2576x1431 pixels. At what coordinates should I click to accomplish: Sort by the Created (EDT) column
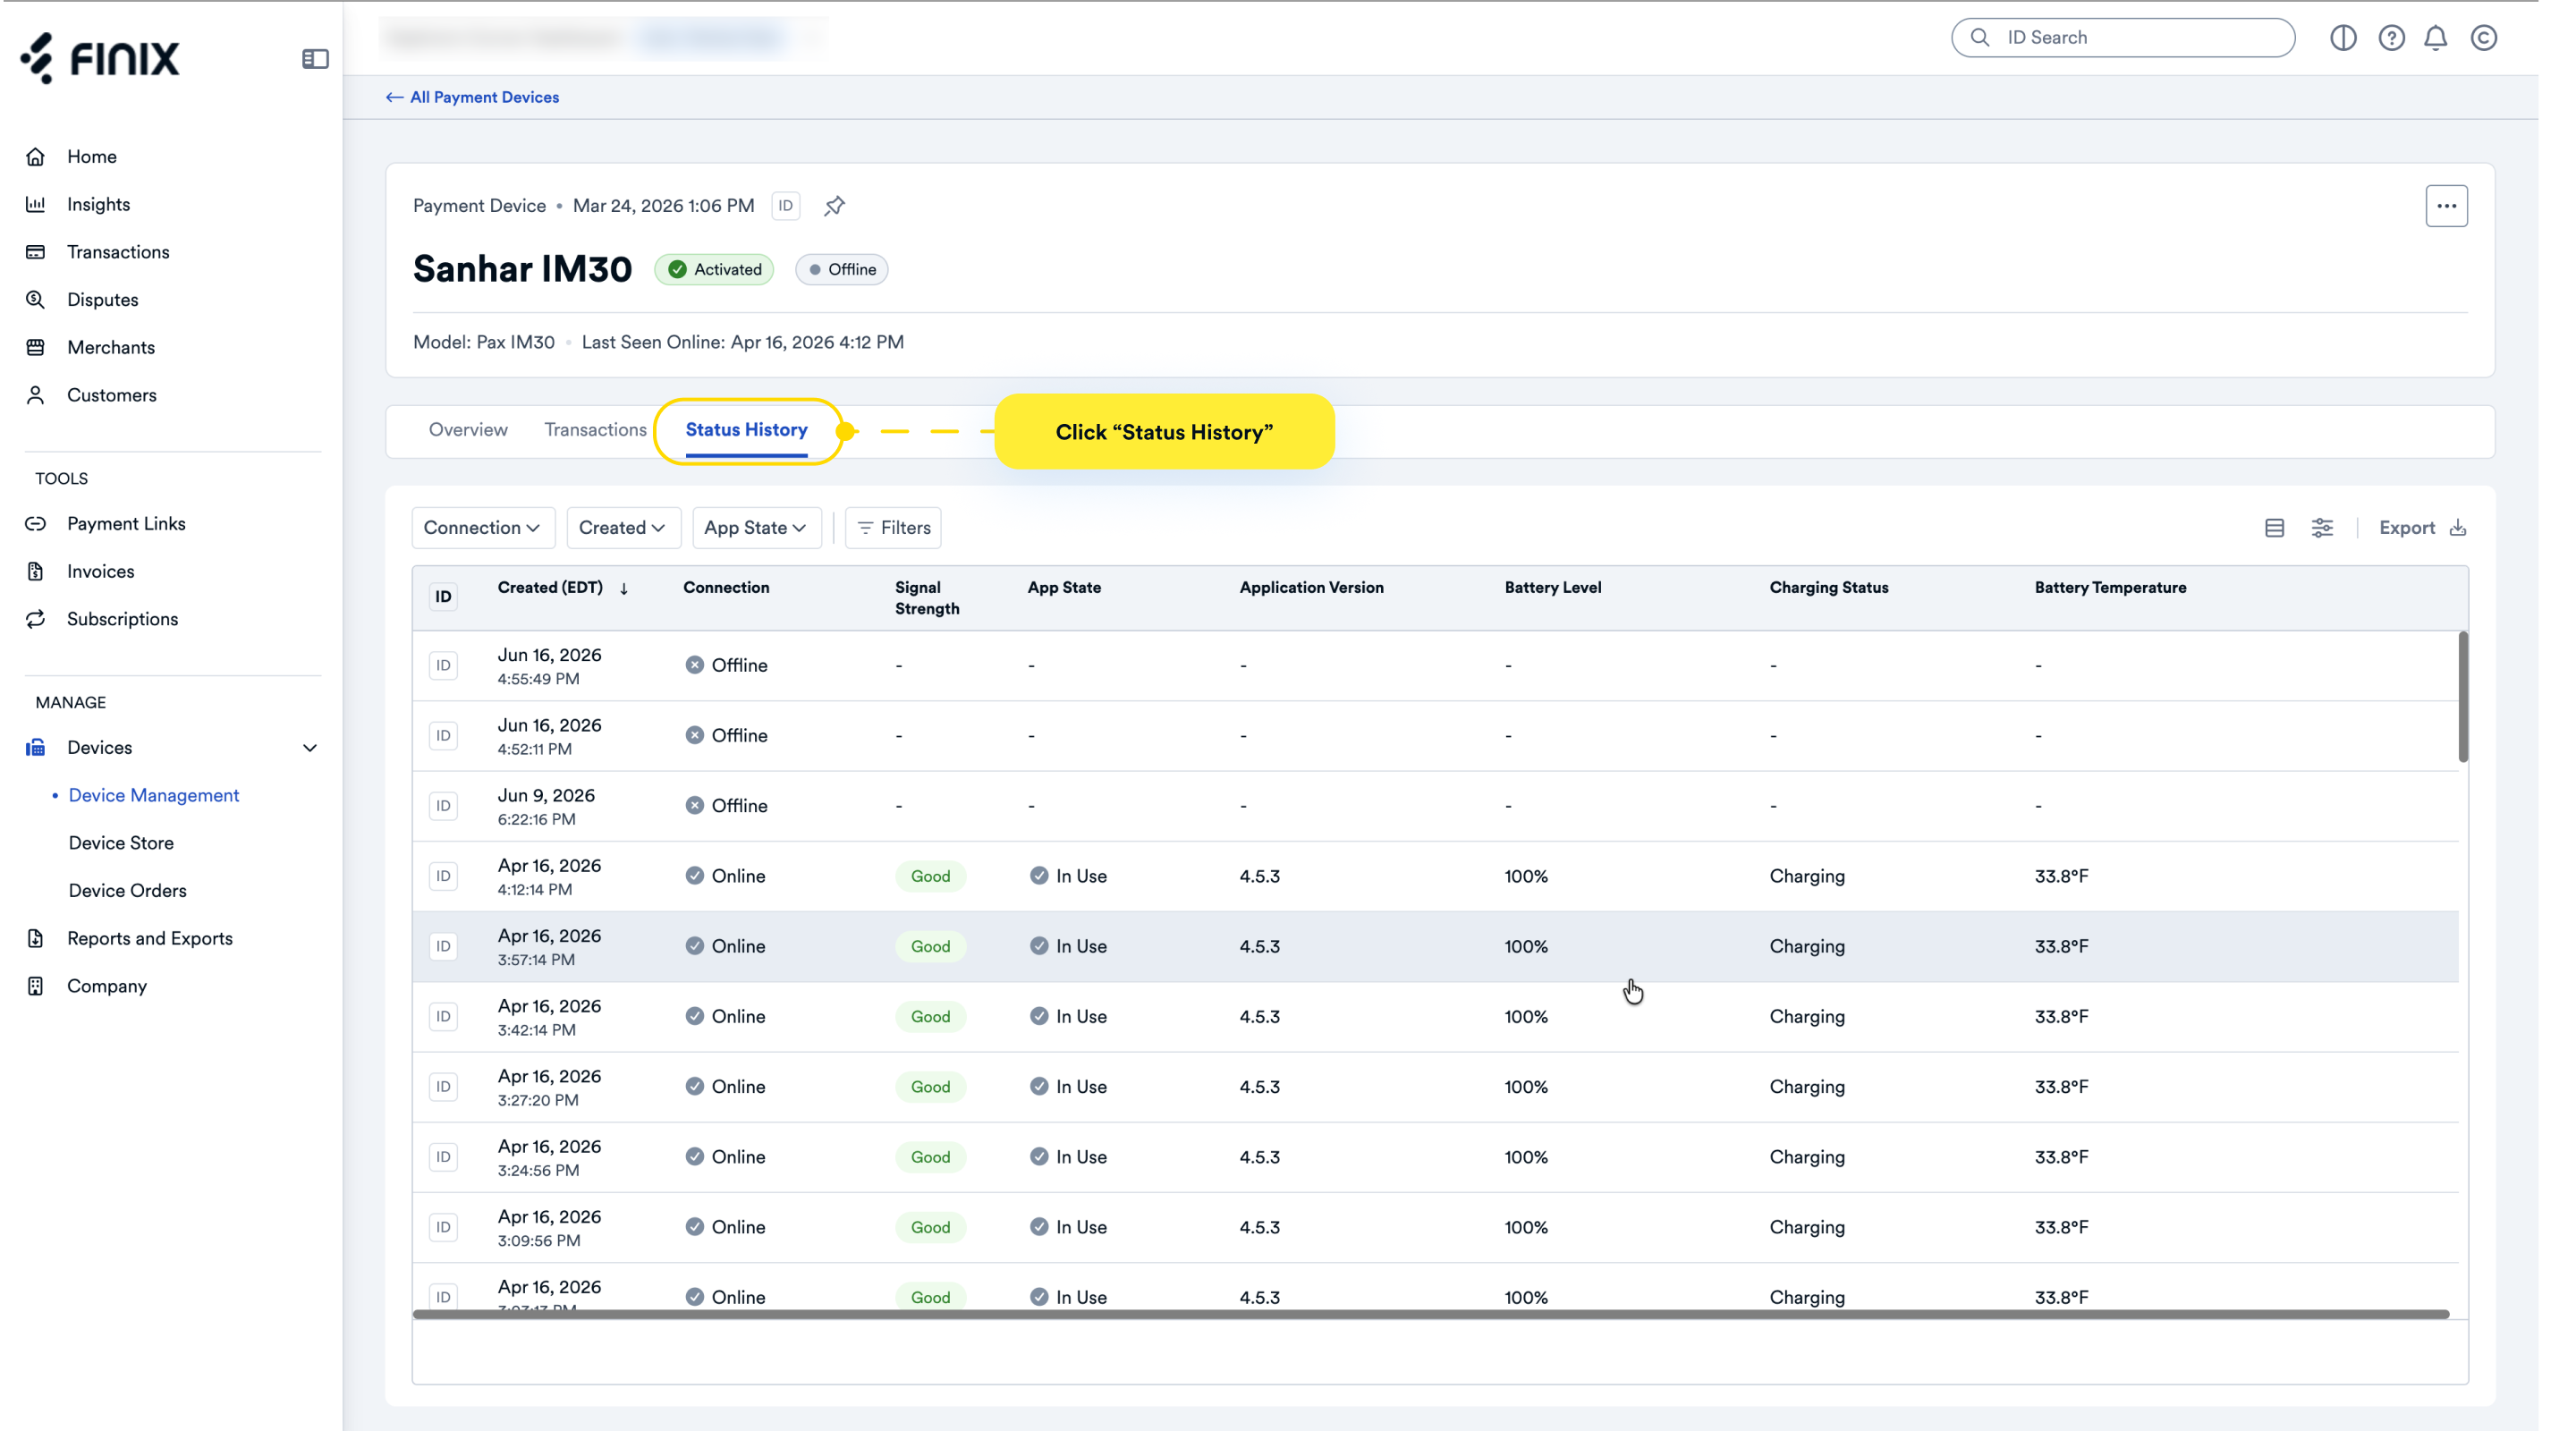coord(563,588)
